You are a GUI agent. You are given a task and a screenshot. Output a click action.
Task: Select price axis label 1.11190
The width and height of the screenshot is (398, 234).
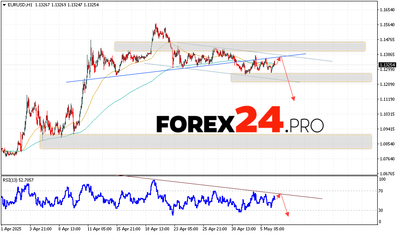click(387, 99)
